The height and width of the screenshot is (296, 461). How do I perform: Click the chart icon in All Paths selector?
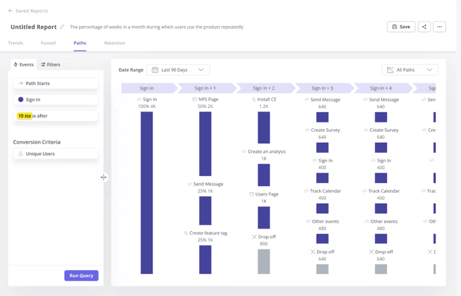(x=391, y=70)
